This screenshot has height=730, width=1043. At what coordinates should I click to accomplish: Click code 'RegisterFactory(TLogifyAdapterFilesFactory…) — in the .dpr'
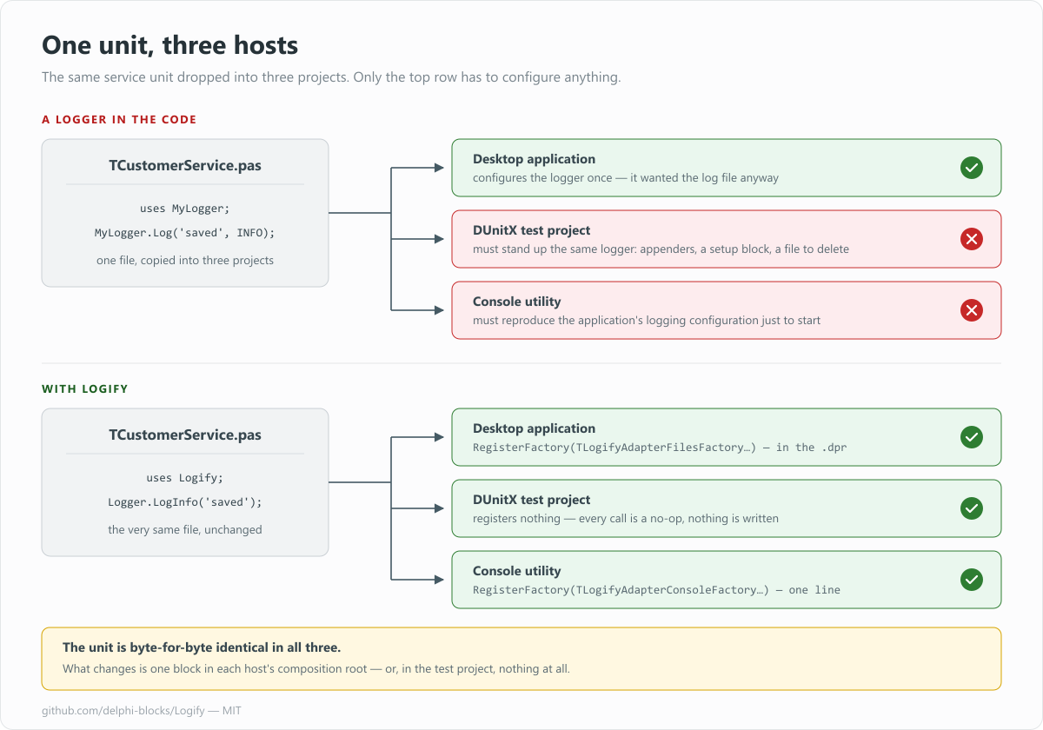coord(660,448)
